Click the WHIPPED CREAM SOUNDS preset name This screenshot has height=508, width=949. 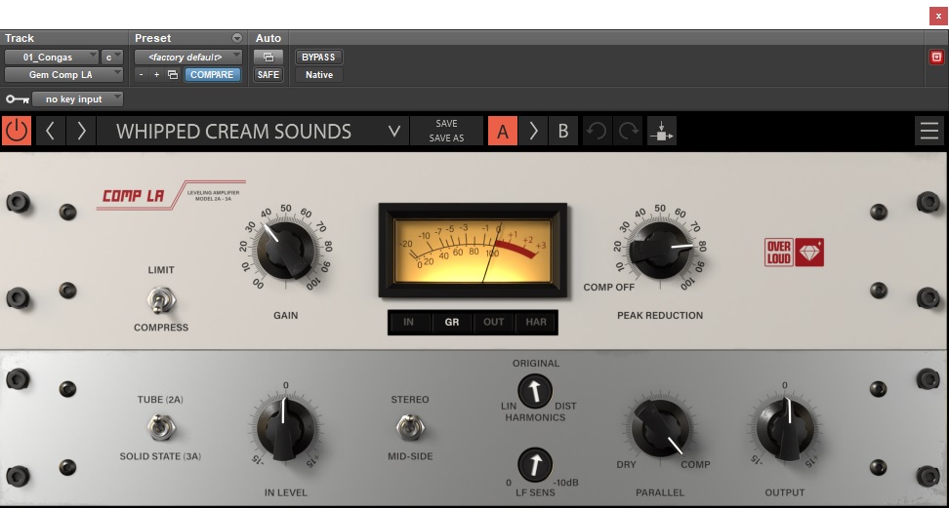pyautogui.click(x=233, y=132)
